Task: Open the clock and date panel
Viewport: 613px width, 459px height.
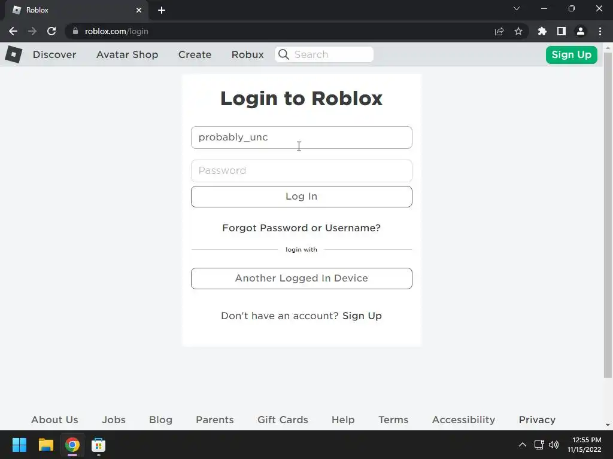Action: 584,445
